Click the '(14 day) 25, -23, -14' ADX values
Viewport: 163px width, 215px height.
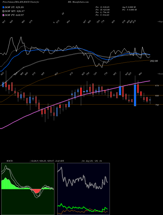(91, 161)
